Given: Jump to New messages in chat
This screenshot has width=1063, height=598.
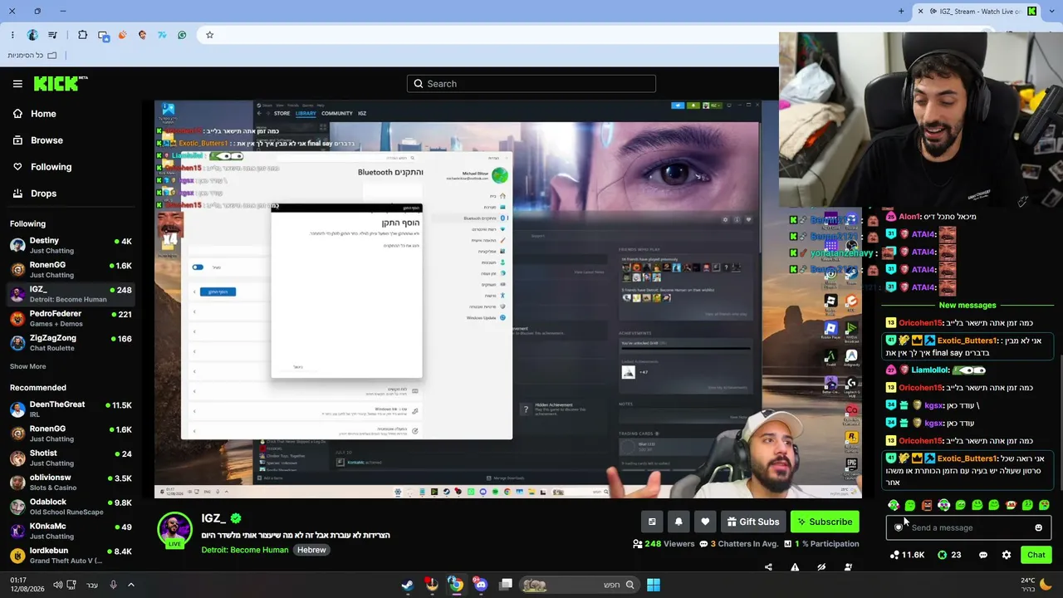Looking at the screenshot, I should pyautogui.click(x=967, y=306).
